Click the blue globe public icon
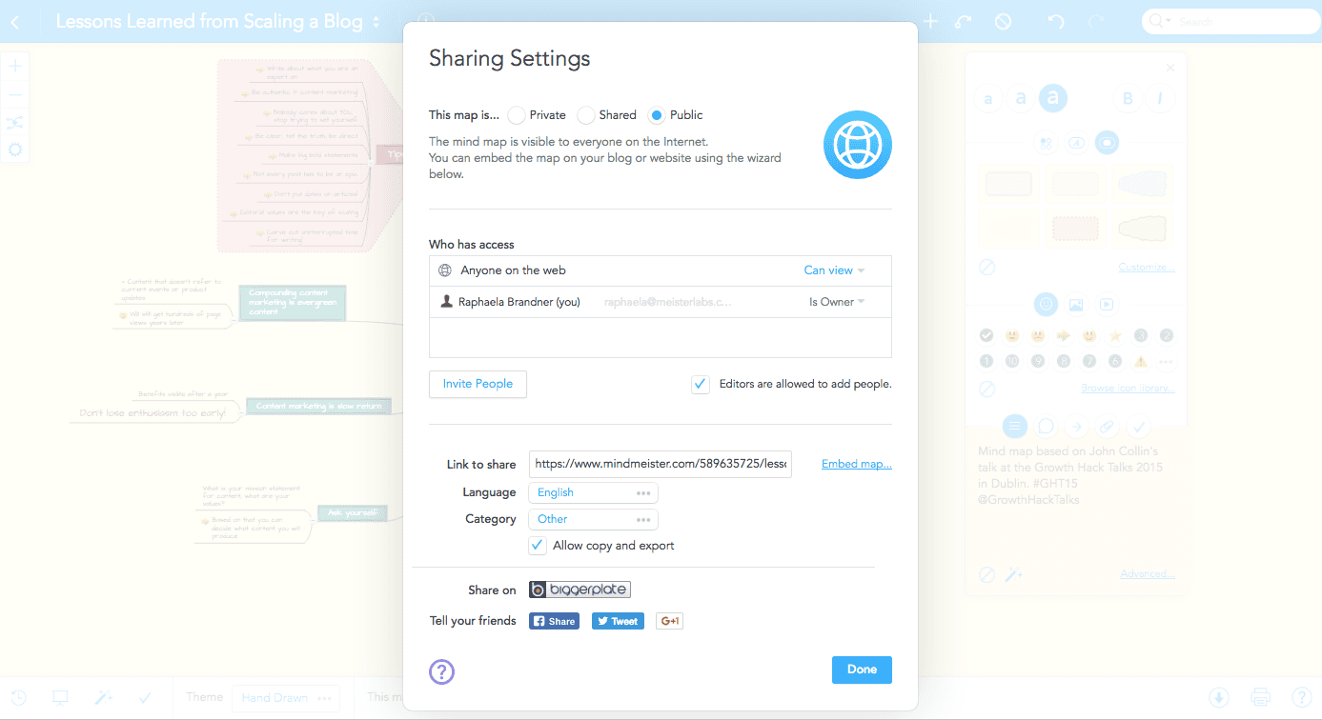 (858, 145)
